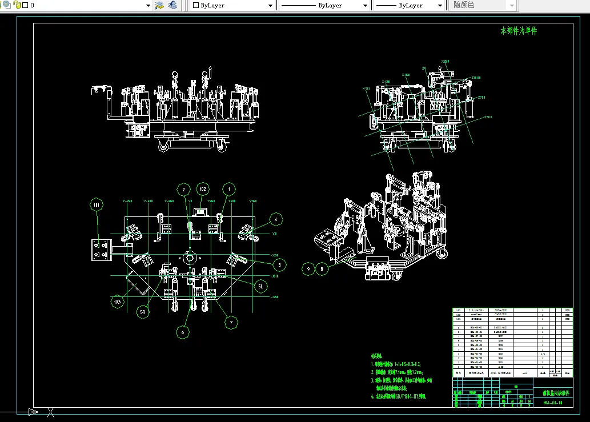Screen dimensions: 590x422
Task: Click ByLayer color swatch in color control
Action: pos(196,5)
